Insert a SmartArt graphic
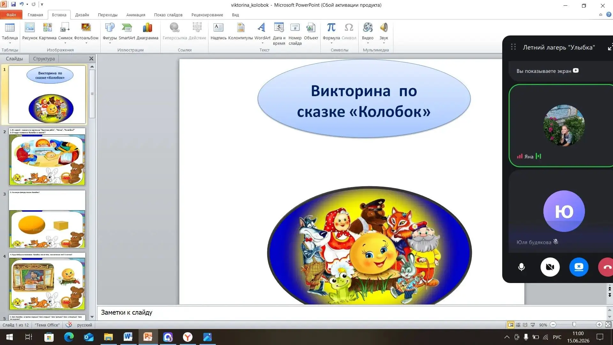This screenshot has width=613, height=345. coord(127,31)
